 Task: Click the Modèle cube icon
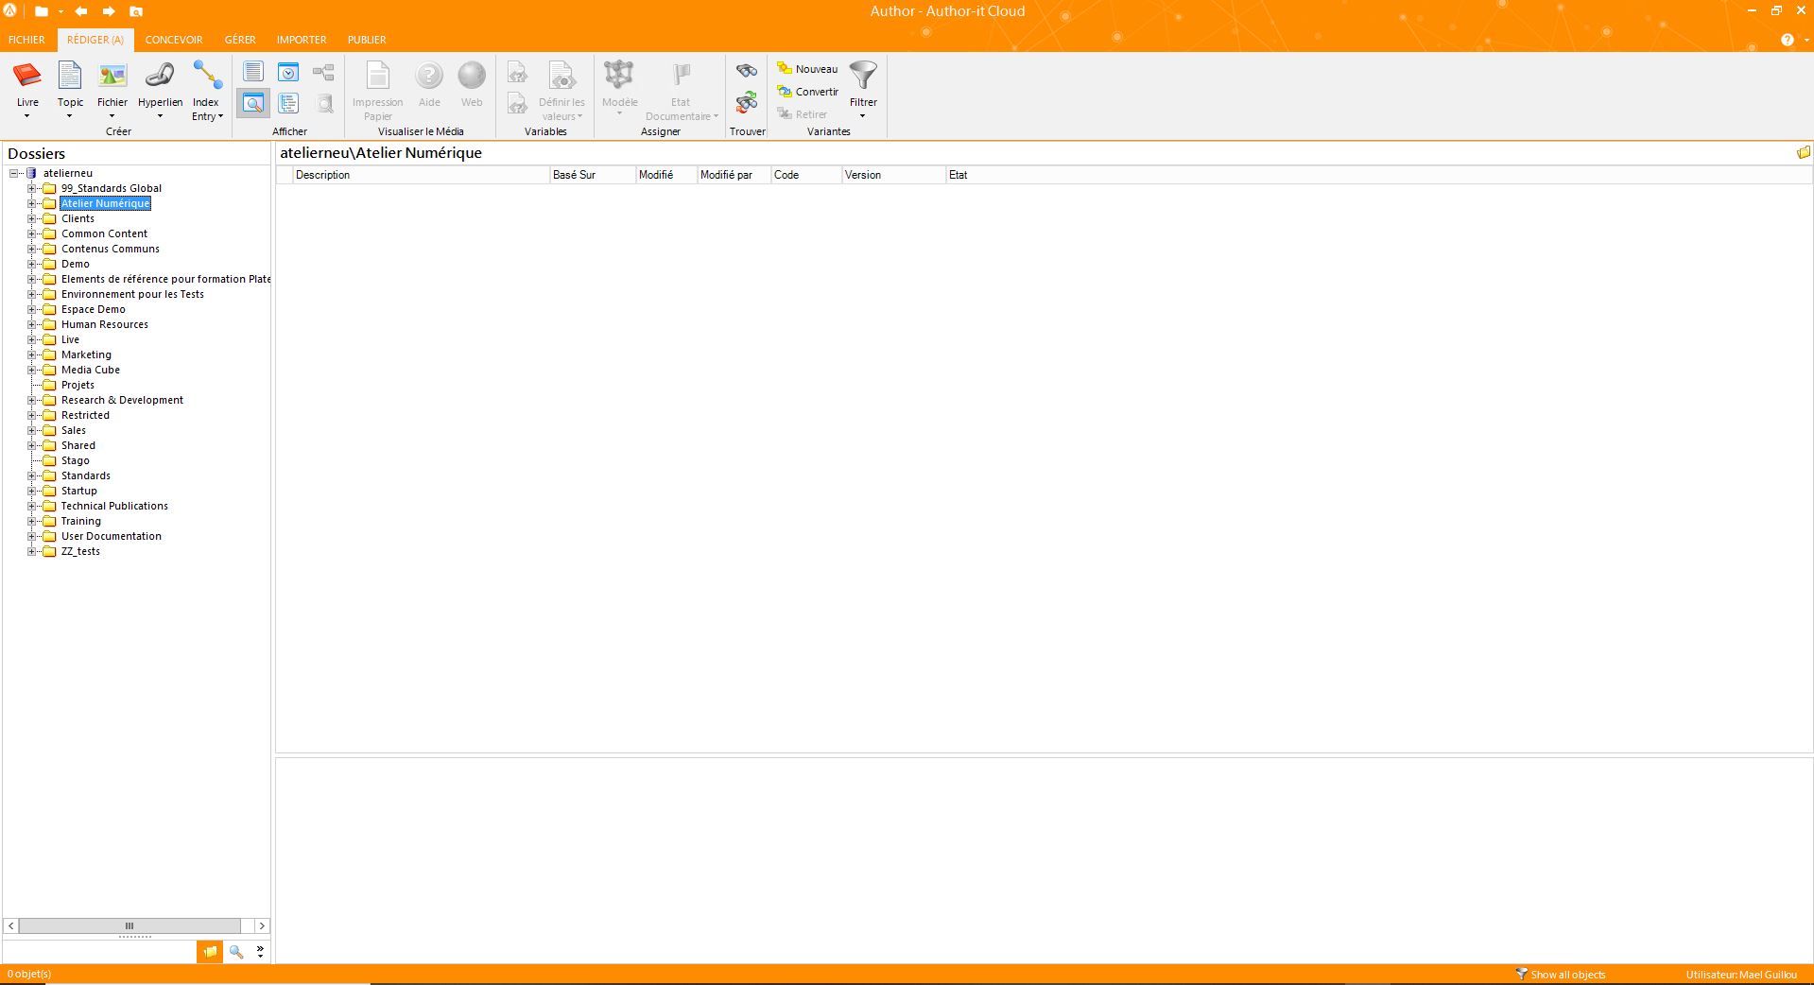tap(619, 76)
